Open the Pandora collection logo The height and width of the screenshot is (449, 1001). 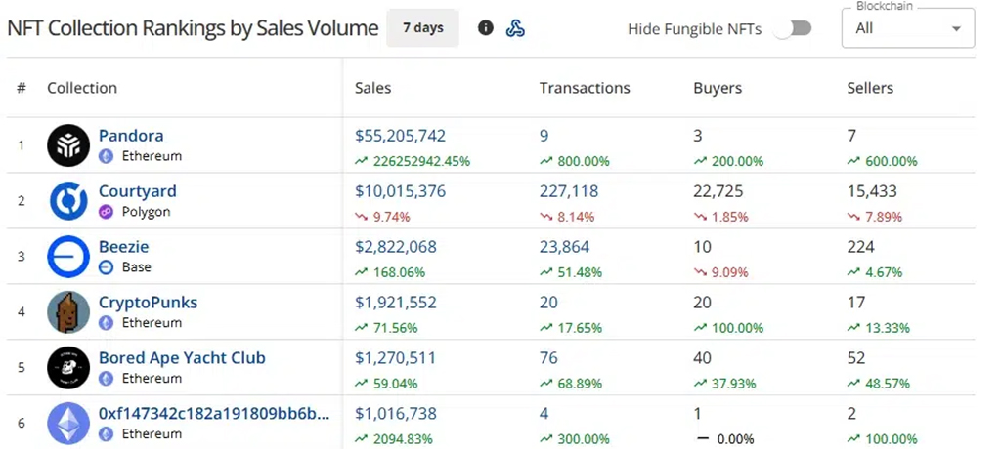(68, 145)
